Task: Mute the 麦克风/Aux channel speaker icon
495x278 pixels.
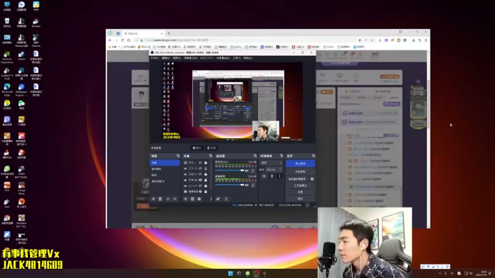Action: (247, 171)
